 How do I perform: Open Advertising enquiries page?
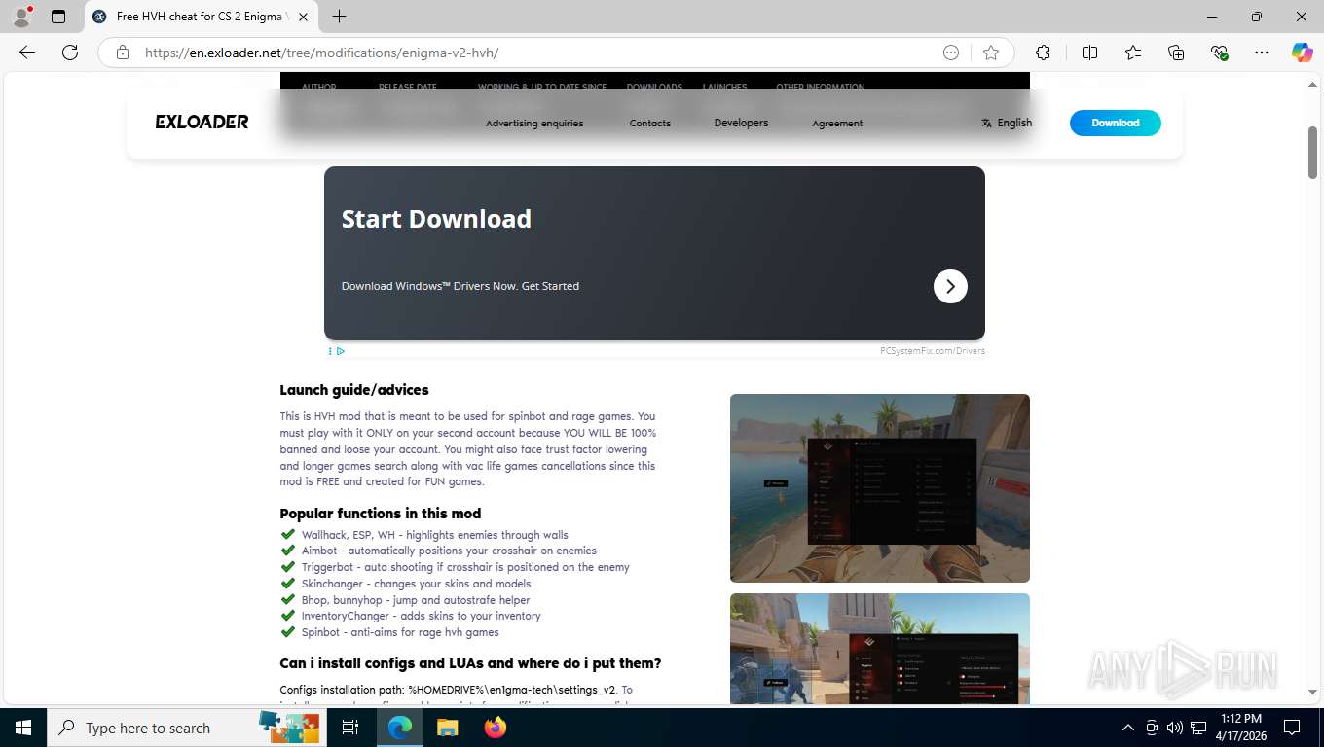coord(534,124)
